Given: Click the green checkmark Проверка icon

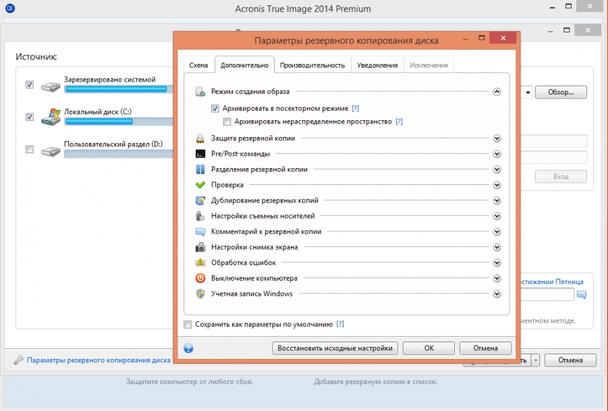Looking at the screenshot, I should [200, 185].
